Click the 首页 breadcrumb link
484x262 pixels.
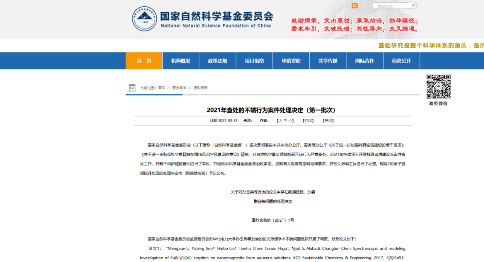pyautogui.click(x=161, y=88)
